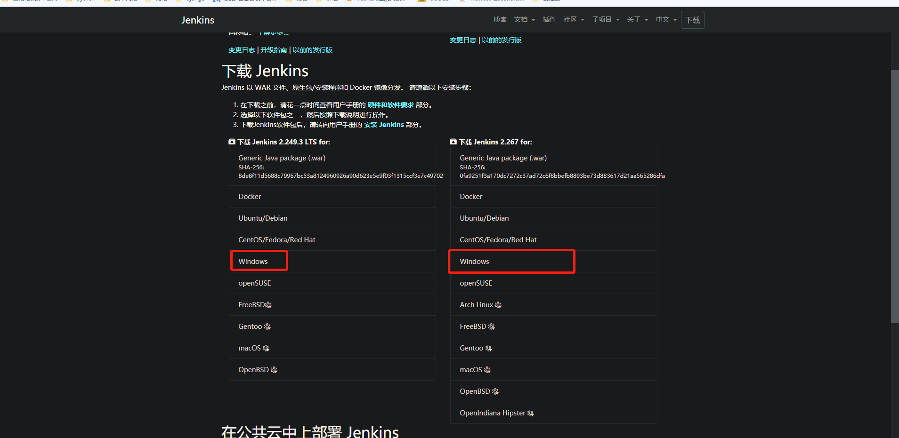
Task: Open the 中文 language dropdown
Action: click(x=666, y=20)
